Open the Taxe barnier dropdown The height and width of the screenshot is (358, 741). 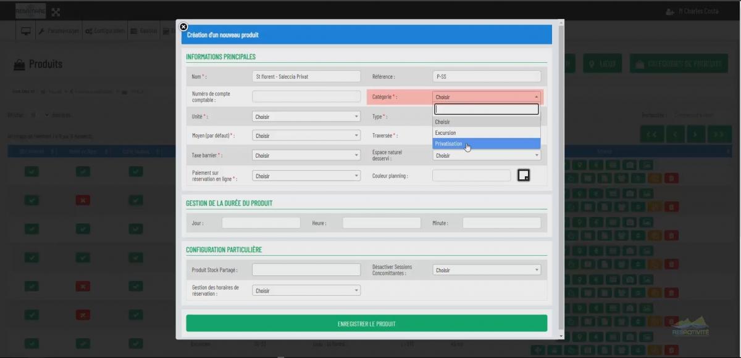coord(306,156)
